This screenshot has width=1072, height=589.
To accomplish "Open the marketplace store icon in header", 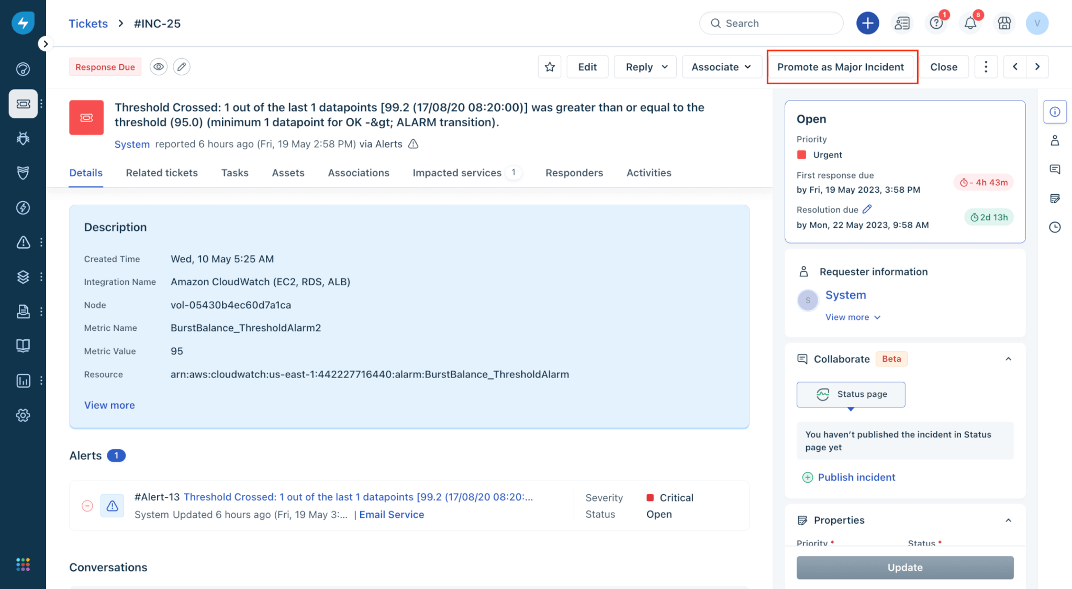I will (x=1004, y=24).
